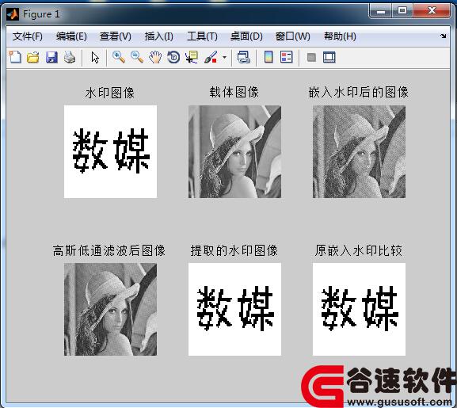Open the 工具(T) menu
The image size is (457, 408).
coord(202,36)
